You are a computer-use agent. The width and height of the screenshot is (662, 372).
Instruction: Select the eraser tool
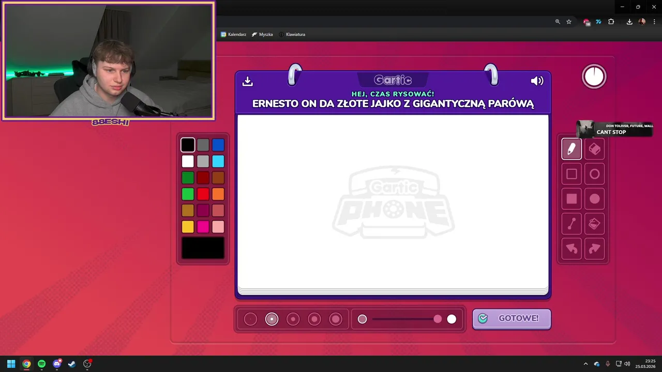tap(595, 149)
